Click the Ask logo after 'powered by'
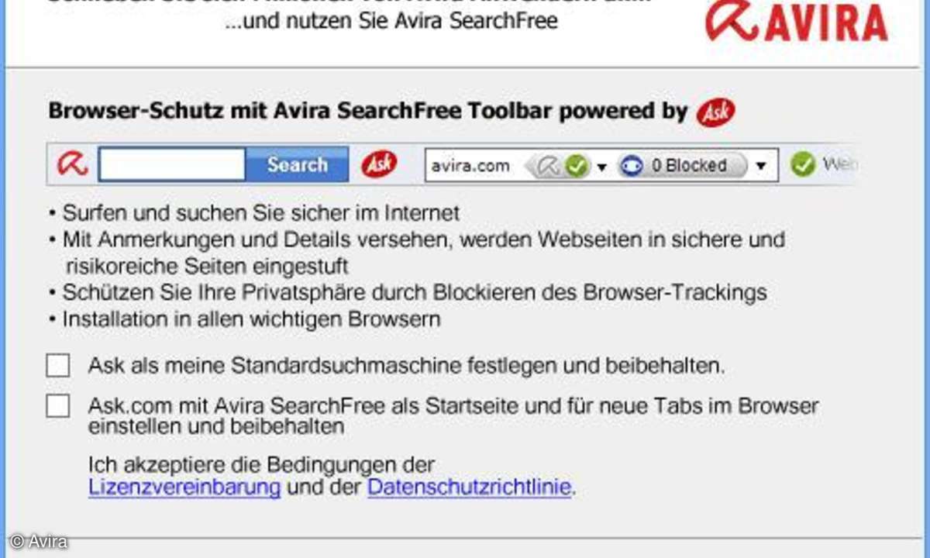 (x=715, y=113)
